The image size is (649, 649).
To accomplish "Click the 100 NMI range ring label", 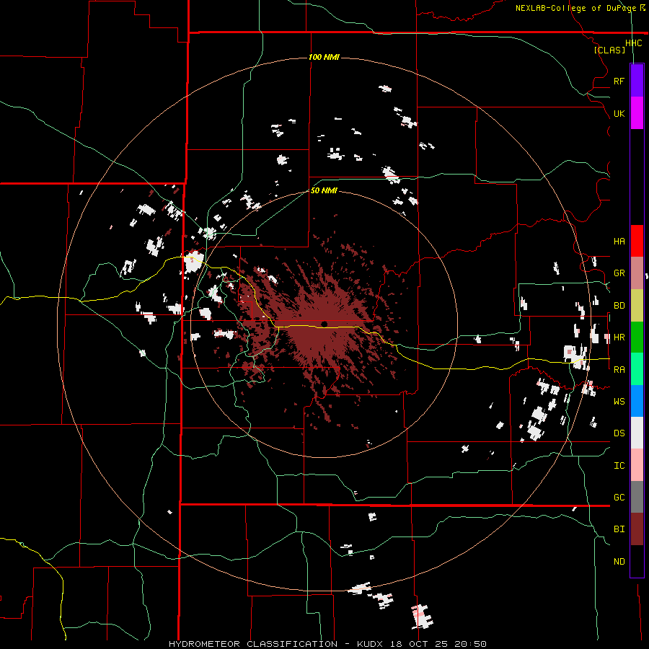I will tap(324, 57).
